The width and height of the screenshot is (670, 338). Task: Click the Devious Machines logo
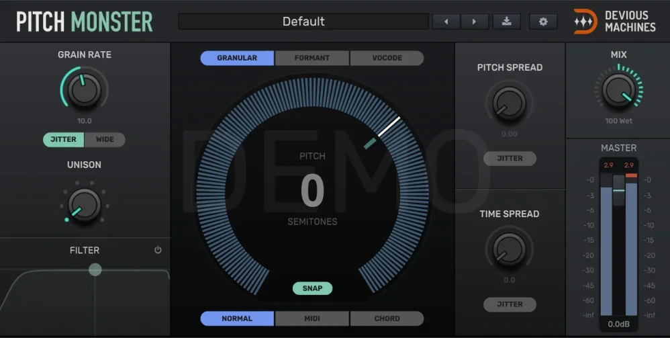[615, 22]
